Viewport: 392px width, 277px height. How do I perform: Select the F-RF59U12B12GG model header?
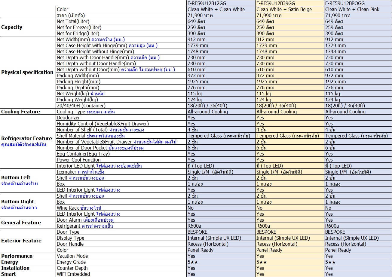coord(207,3)
